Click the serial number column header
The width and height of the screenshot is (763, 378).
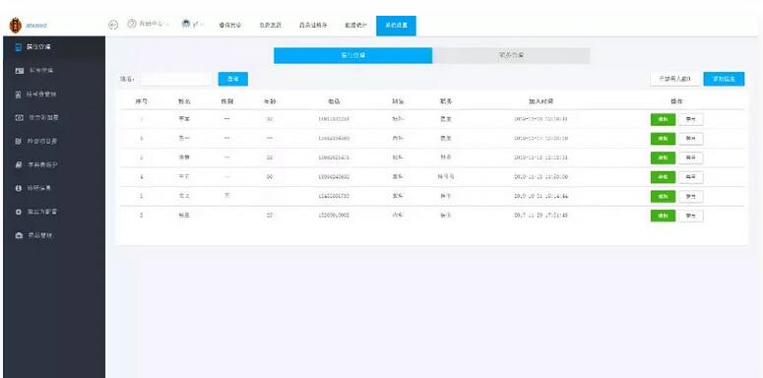pyautogui.click(x=141, y=101)
